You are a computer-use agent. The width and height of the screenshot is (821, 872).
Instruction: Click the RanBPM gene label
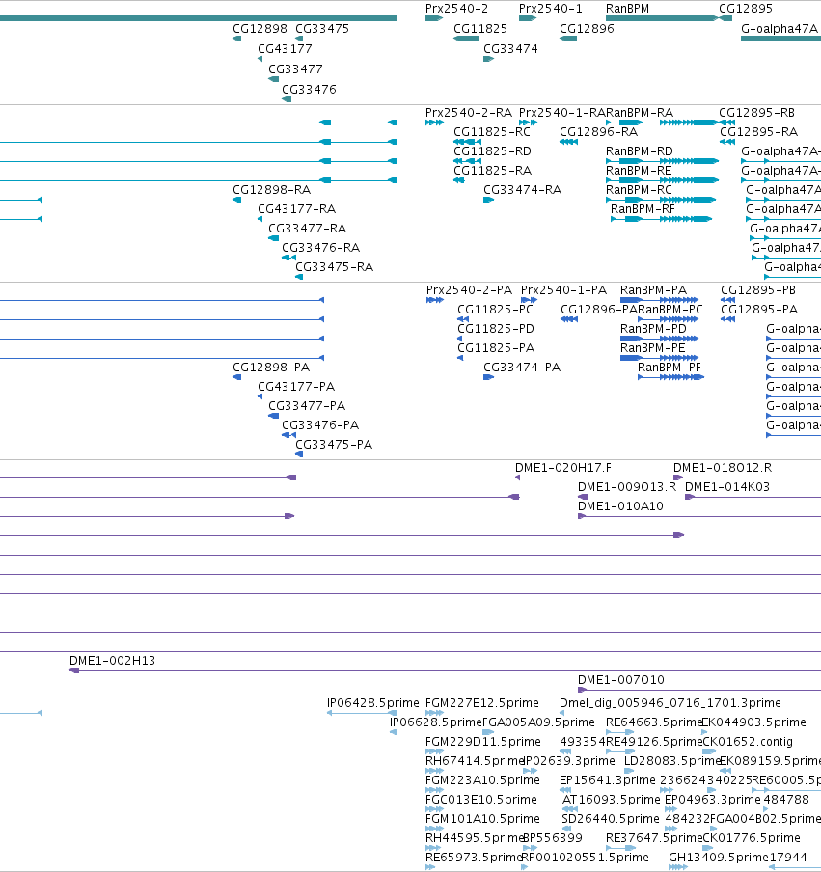(627, 9)
